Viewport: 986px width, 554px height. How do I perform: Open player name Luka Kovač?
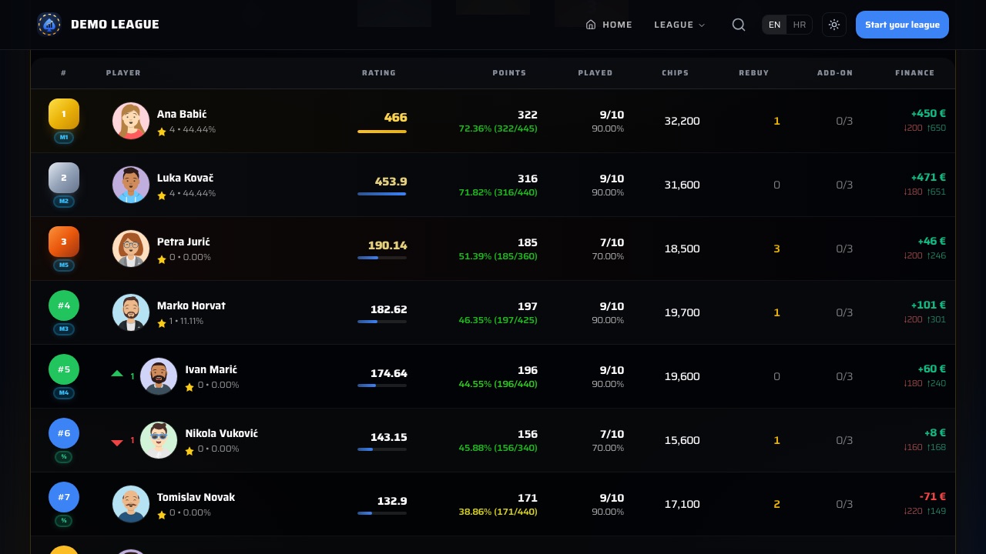[x=185, y=178]
